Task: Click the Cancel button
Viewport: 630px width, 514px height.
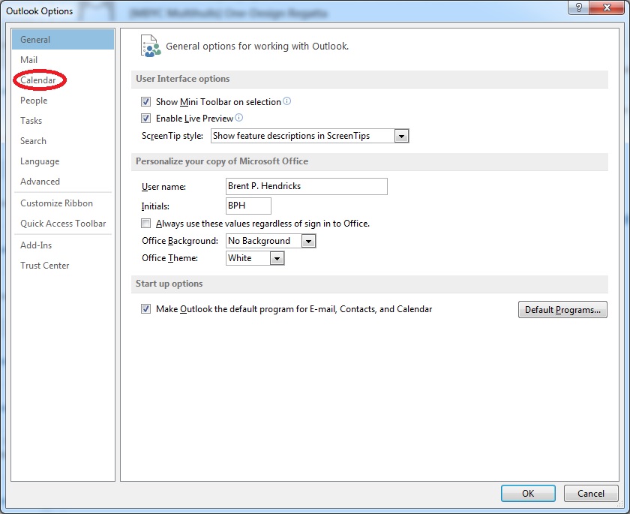Action: point(591,494)
